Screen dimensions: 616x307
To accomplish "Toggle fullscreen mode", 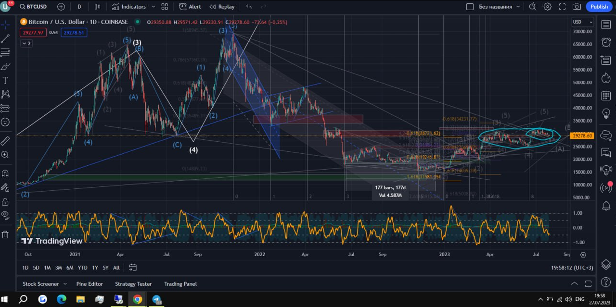I will (x=562, y=7).
